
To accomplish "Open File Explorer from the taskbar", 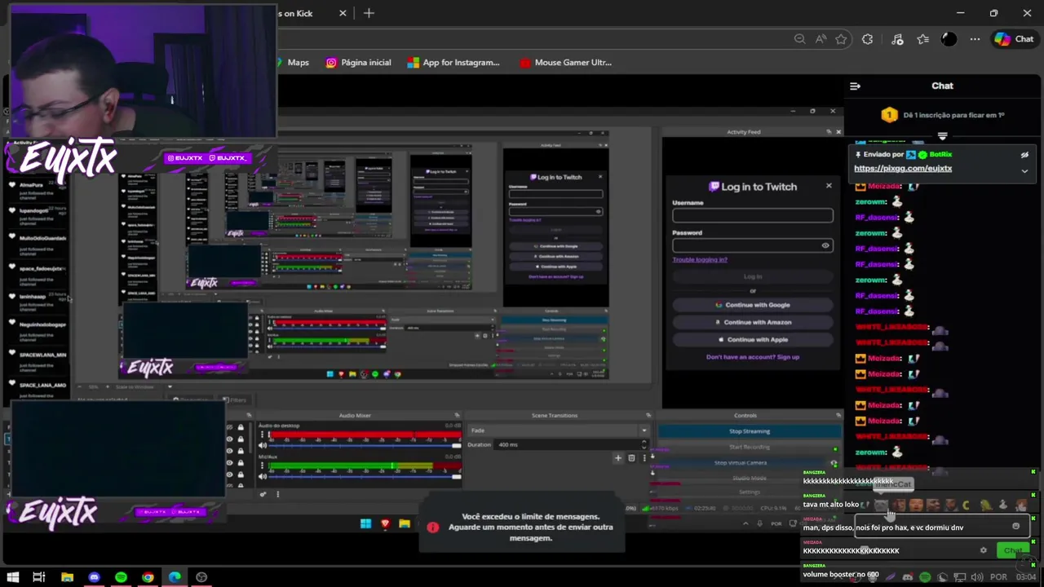I will [x=67, y=577].
